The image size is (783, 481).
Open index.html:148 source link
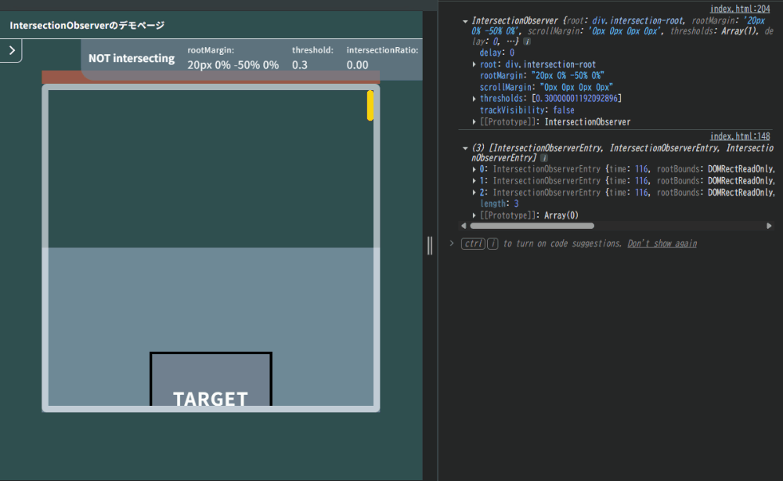tap(740, 136)
